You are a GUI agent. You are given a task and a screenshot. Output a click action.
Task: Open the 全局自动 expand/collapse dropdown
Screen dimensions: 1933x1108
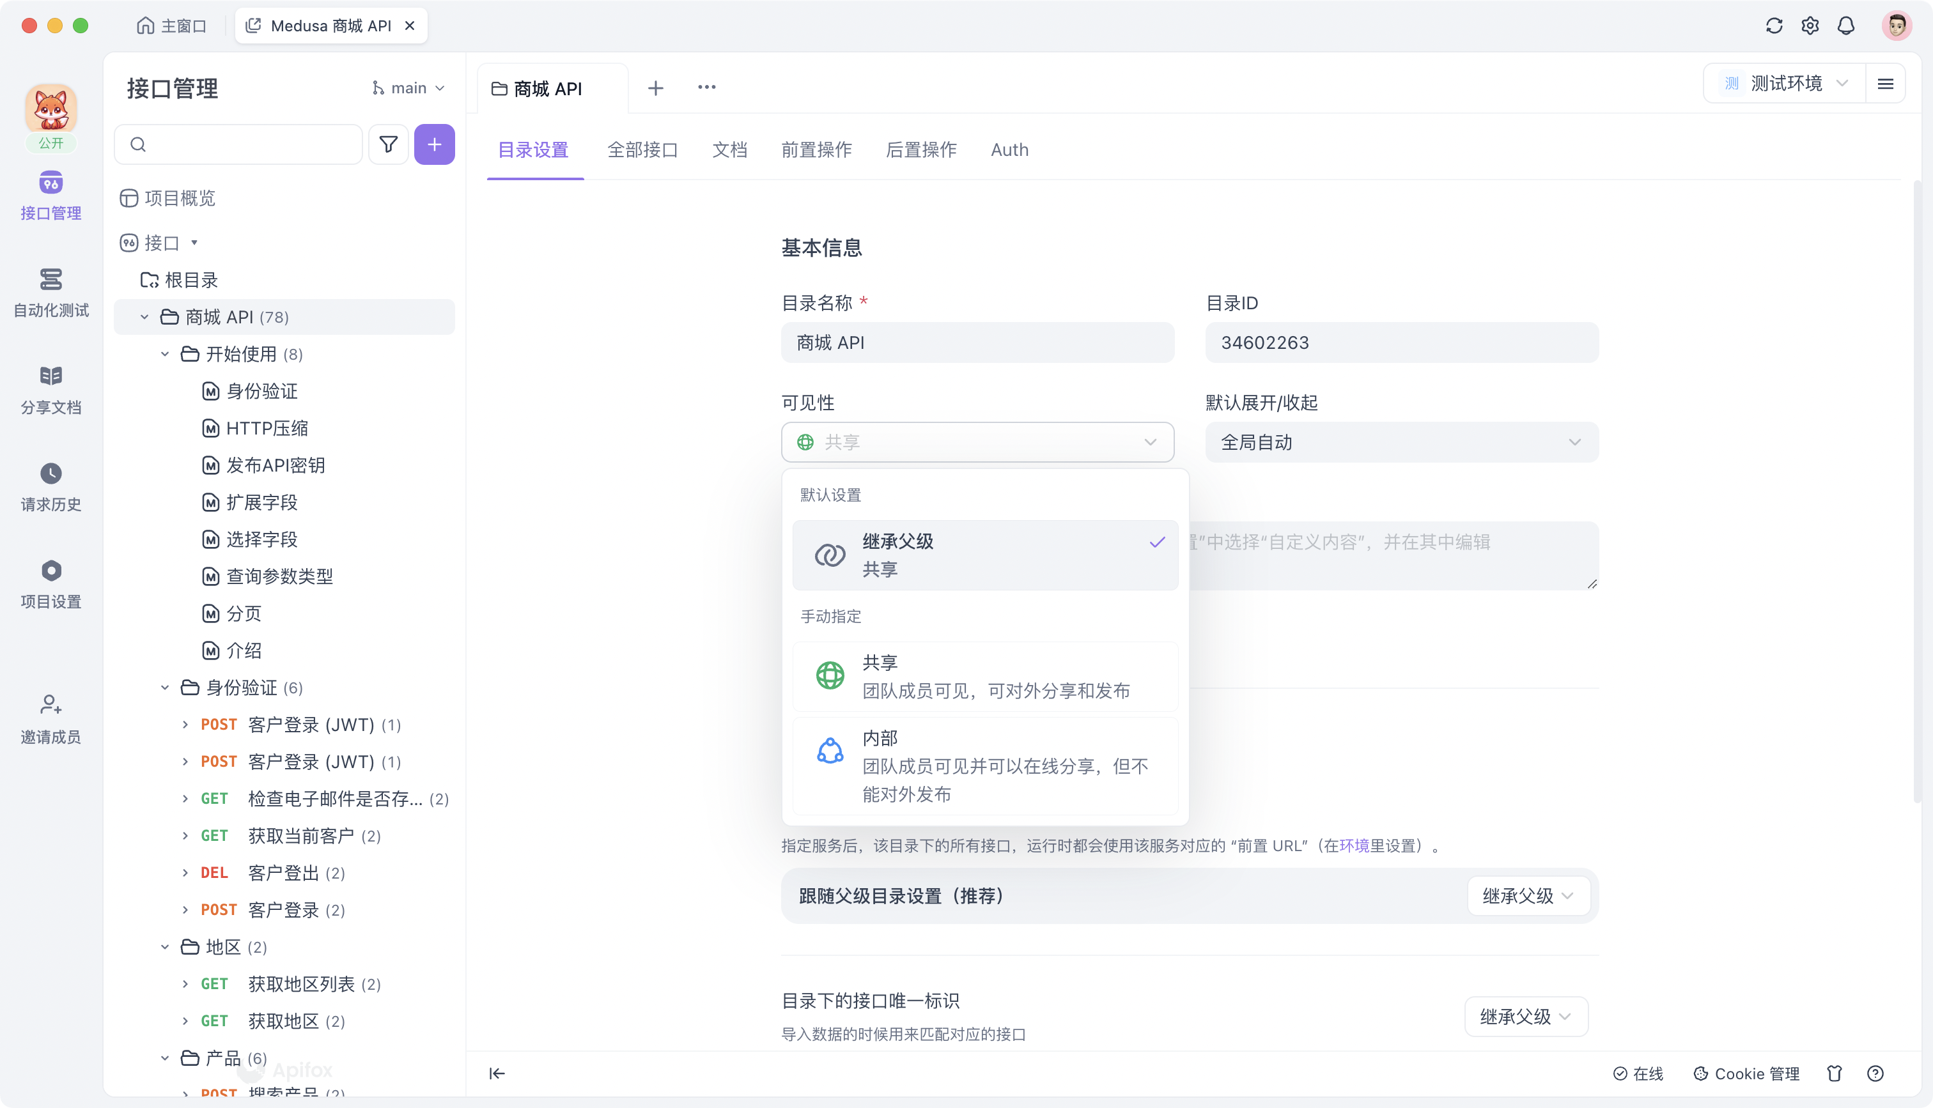tap(1402, 442)
